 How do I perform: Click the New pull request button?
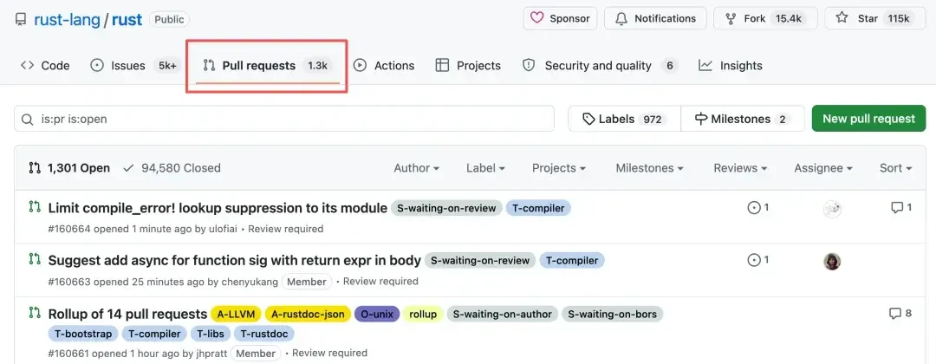[x=868, y=119]
